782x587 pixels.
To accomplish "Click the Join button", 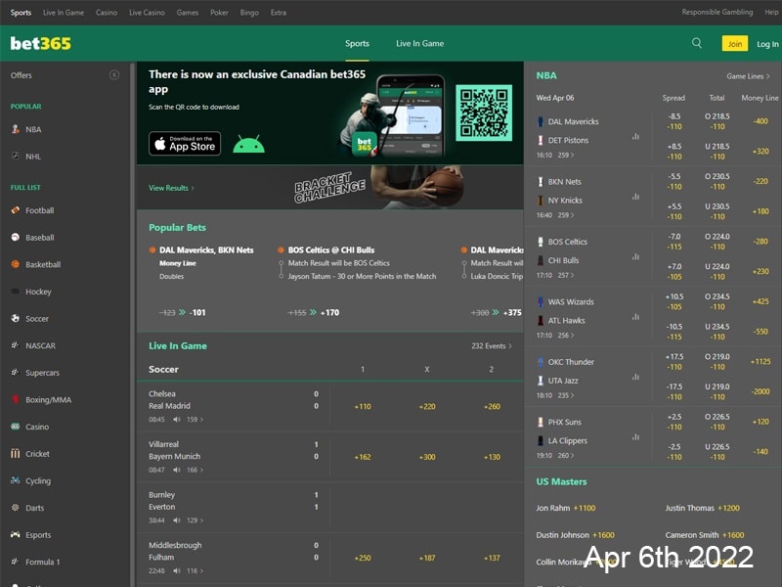I will (x=734, y=43).
